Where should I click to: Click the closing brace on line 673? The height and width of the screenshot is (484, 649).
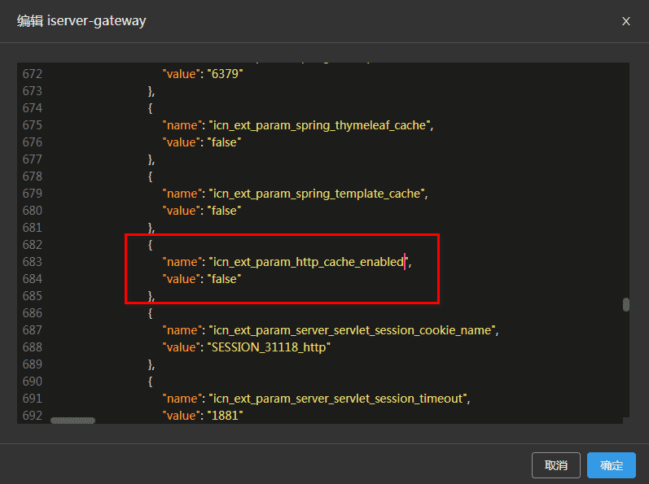[x=151, y=91]
